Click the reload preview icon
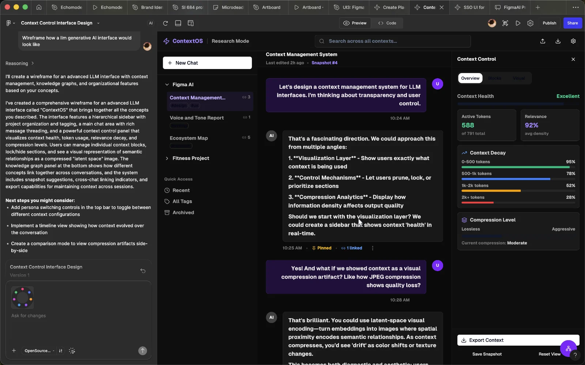The height and width of the screenshot is (365, 585). tap(165, 23)
